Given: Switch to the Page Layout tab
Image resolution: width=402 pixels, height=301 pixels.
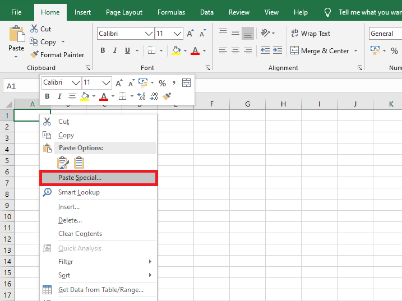Looking at the screenshot, I should coord(124,12).
